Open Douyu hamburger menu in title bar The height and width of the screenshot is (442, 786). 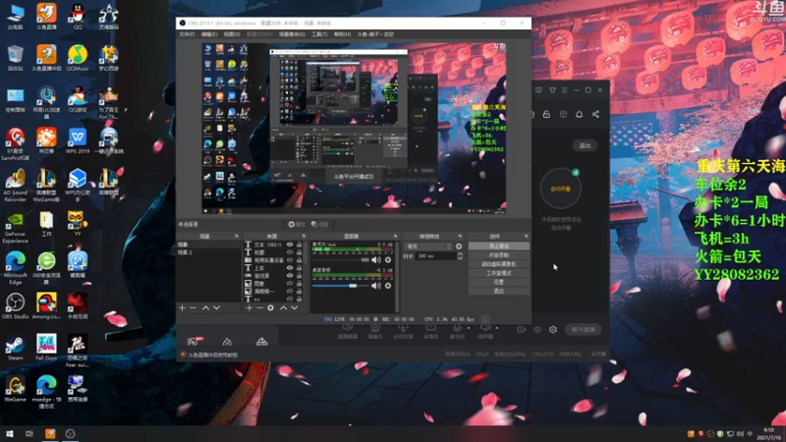(564, 90)
